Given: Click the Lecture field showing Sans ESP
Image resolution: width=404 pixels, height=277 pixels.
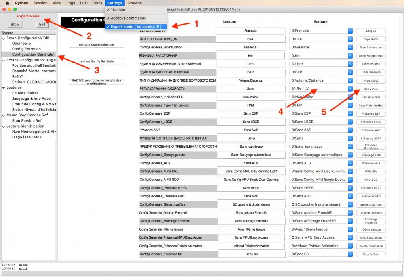Looking at the screenshot, I should 251,113.
